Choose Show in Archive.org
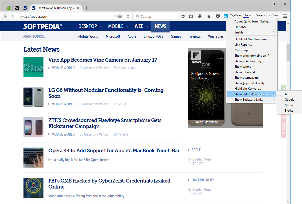 coord(252,61)
